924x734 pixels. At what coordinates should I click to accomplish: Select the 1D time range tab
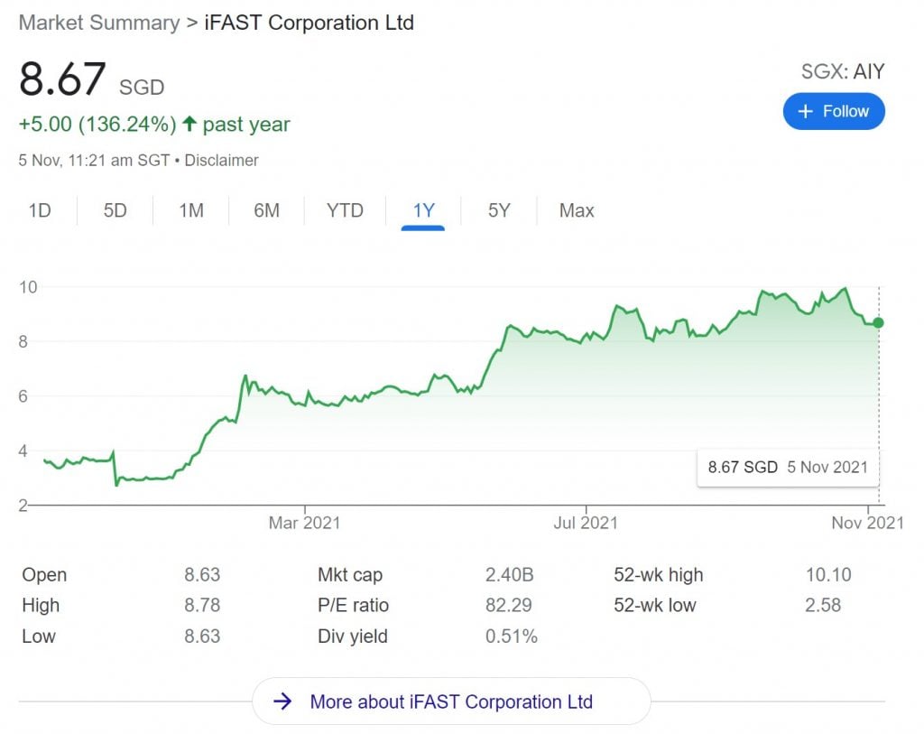[40, 210]
